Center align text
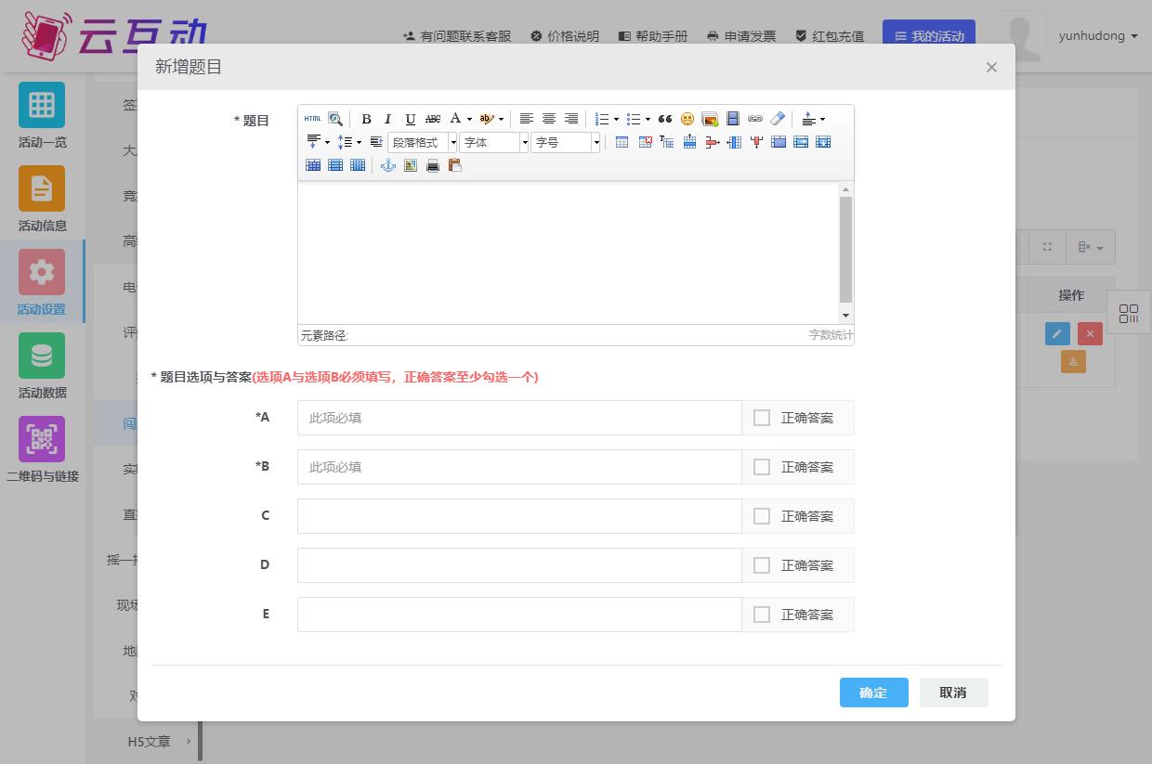 [x=548, y=119]
